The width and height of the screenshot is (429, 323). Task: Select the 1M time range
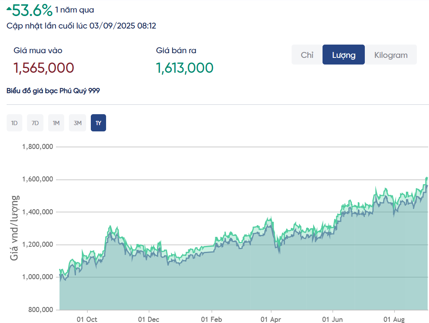[x=56, y=123]
